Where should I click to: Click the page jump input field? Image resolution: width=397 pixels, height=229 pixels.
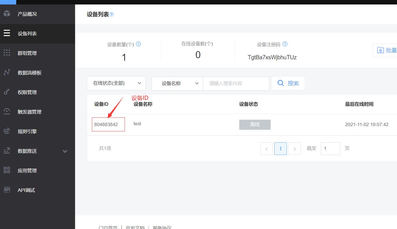(x=330, y=148)
